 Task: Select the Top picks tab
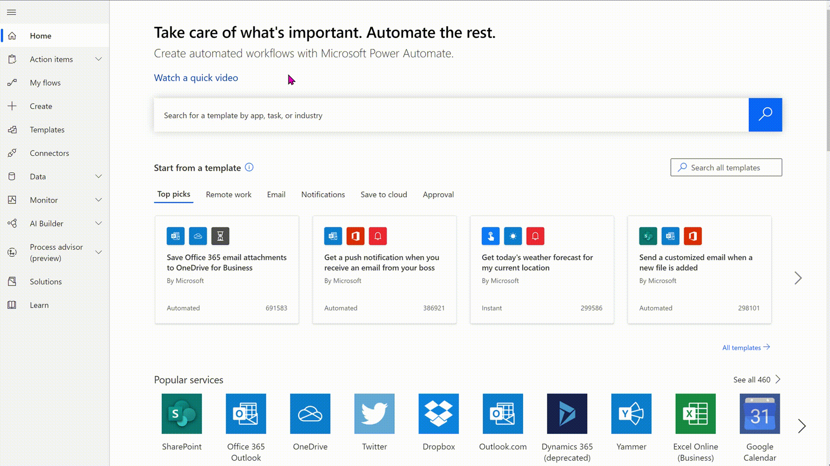[x=173, y=195]
